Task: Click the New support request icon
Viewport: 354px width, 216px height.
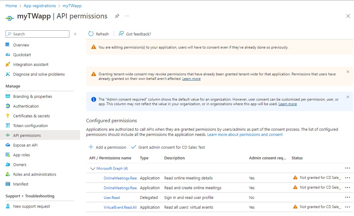Action: [8, 206]
